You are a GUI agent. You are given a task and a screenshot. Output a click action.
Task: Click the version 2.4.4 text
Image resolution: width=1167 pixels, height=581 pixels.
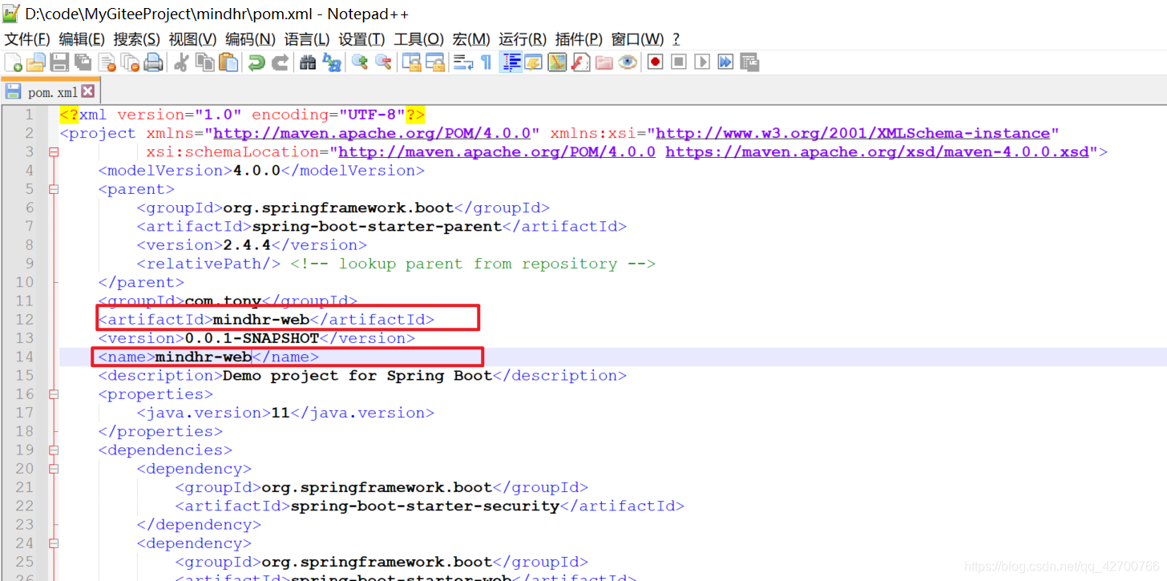click(x=247, y=245)
